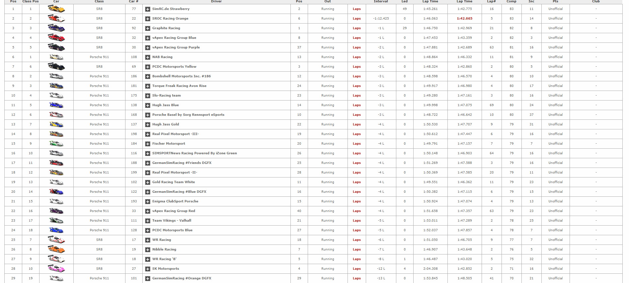Click the purple car thumbnail of vApex Racing Group Red

(x=56, y=211)
